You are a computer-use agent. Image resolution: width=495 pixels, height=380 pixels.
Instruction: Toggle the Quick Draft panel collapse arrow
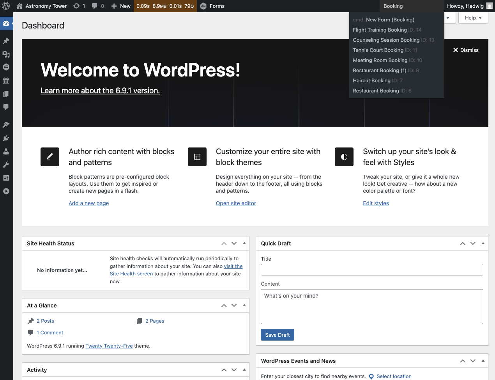pyautogui.click(x=483, y=243)
